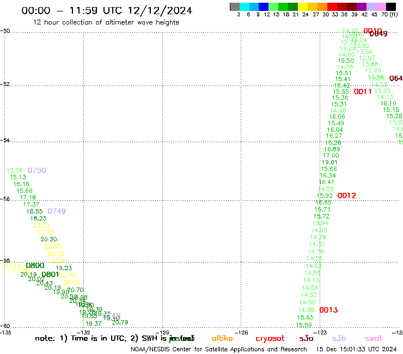This screenshot has height=354, width=403.
Task: Click subtitle "12 hour collection of altimeter wave heights"
Action: pos(106,22)
